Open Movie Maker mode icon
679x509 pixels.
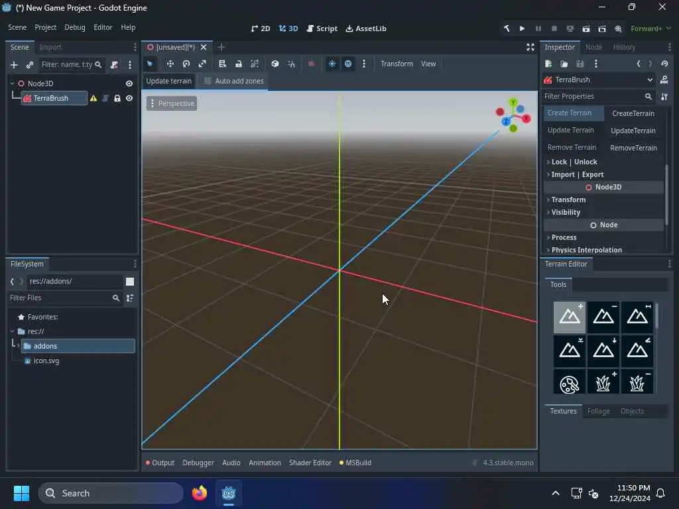point(618,28)
